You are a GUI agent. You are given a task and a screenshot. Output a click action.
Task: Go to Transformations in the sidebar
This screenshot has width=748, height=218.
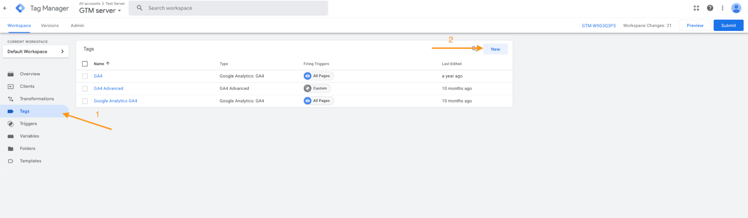(37, 99)
